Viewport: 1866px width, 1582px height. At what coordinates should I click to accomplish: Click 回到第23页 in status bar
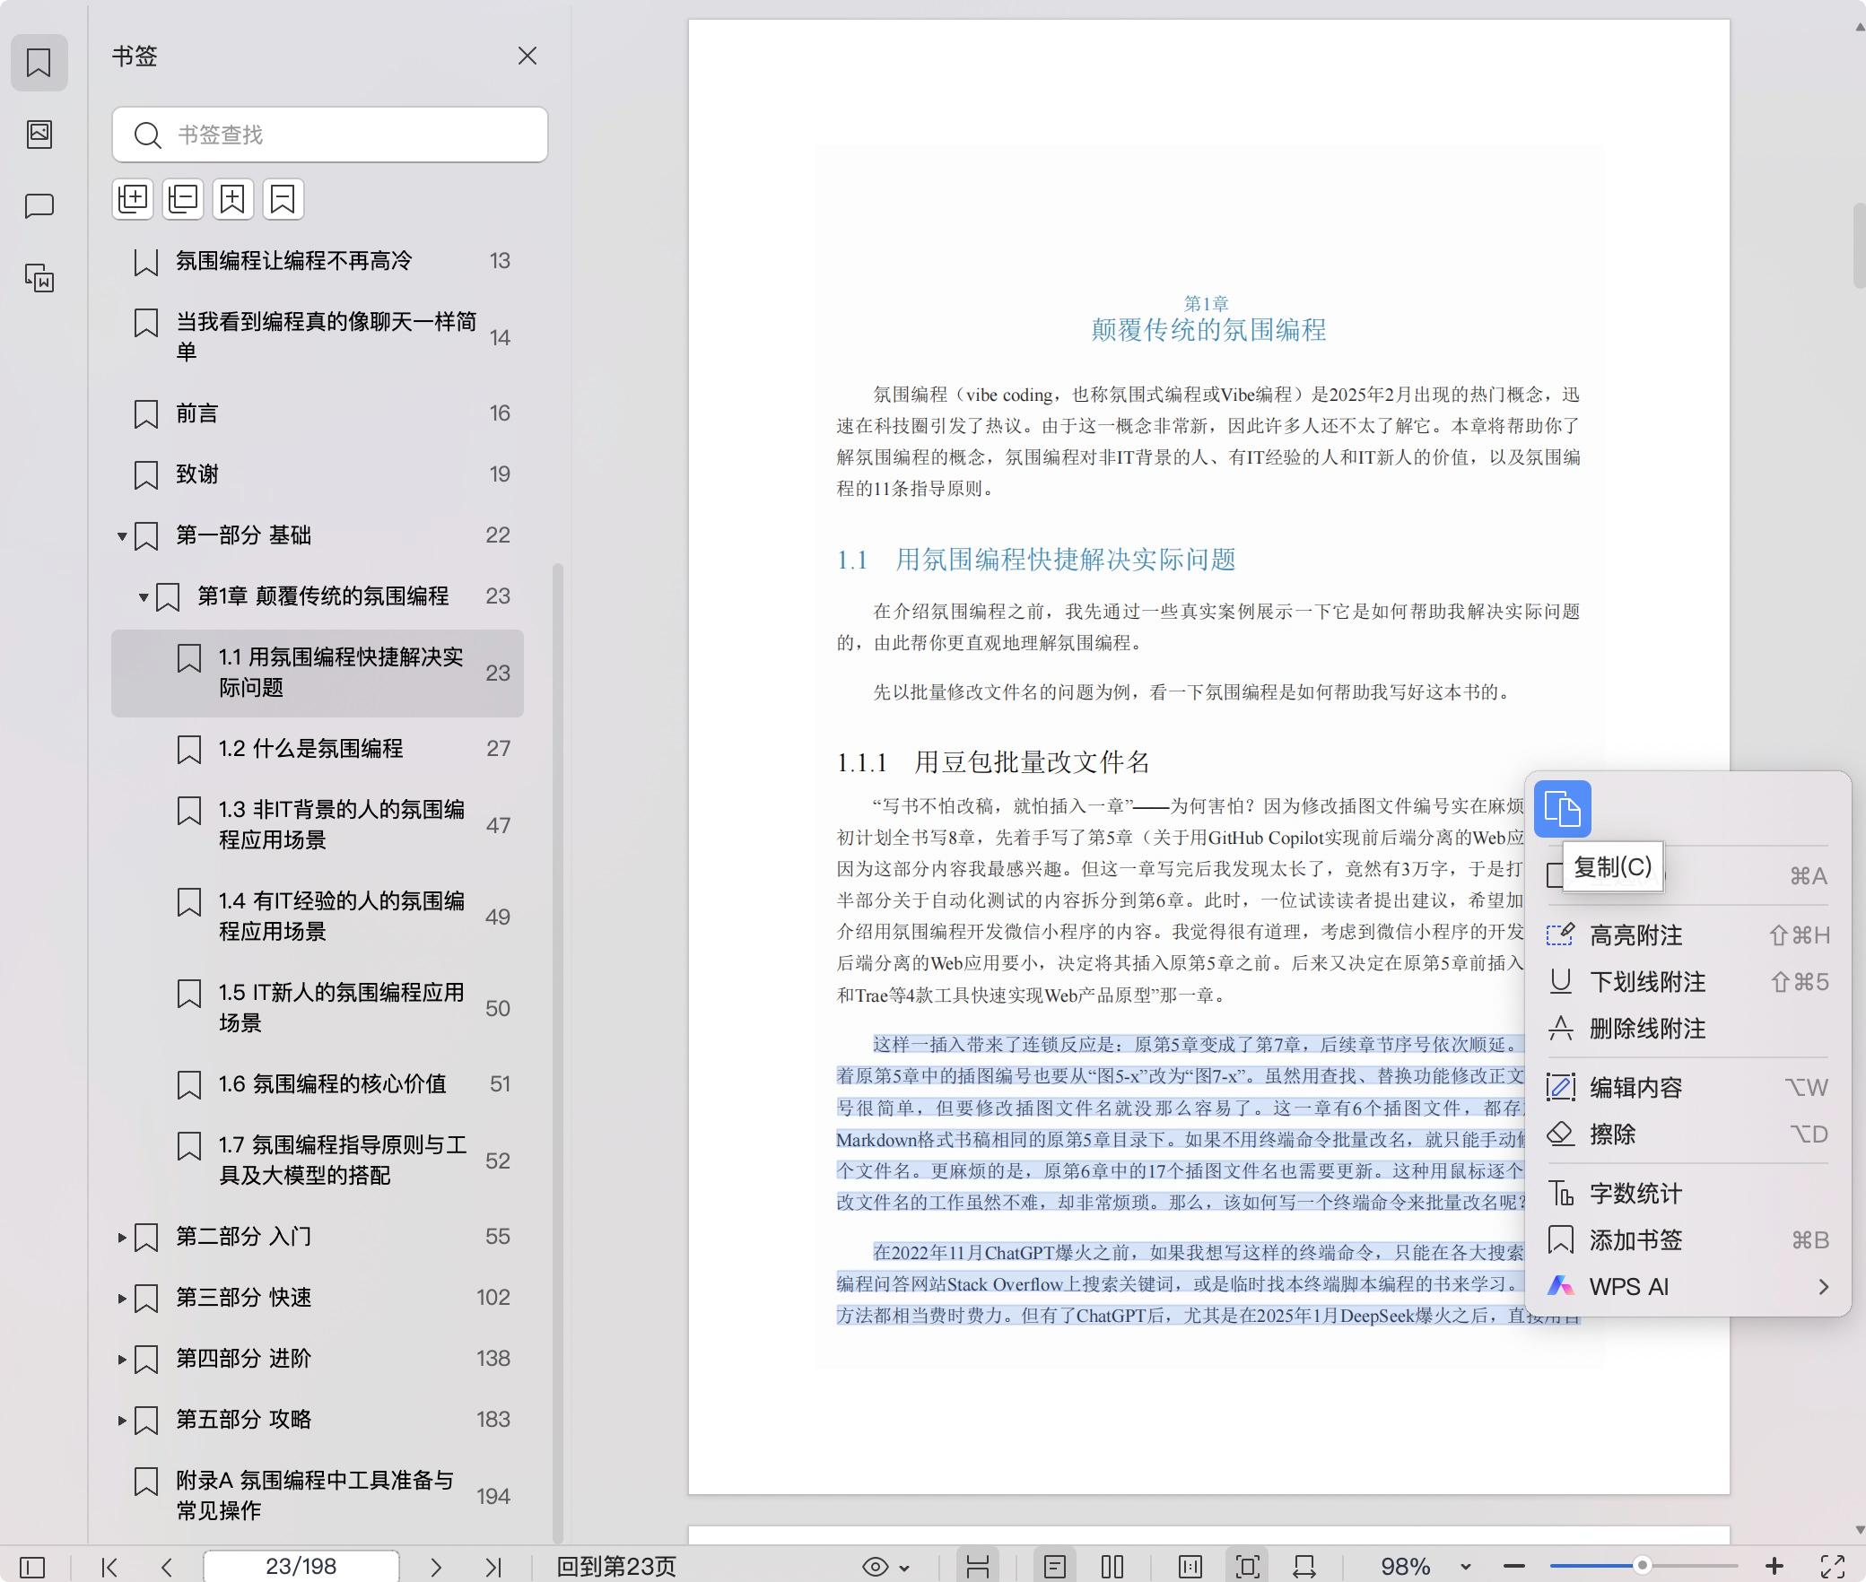coord(616,1567)
